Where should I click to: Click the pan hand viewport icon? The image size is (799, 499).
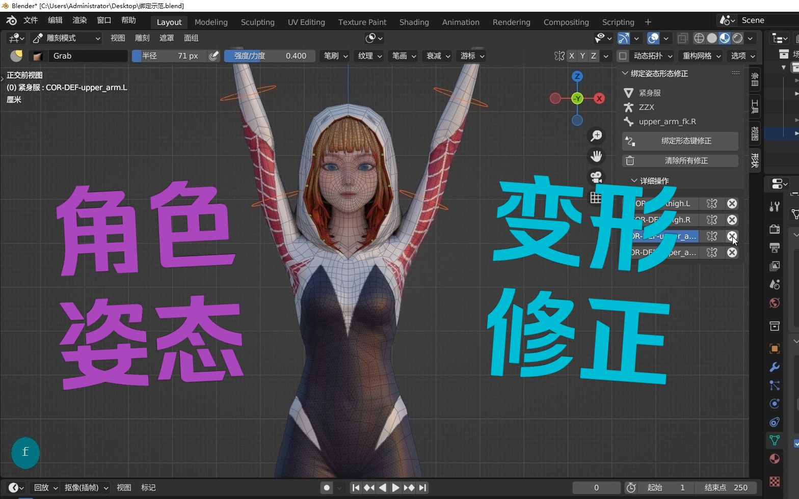pos(596,156)
